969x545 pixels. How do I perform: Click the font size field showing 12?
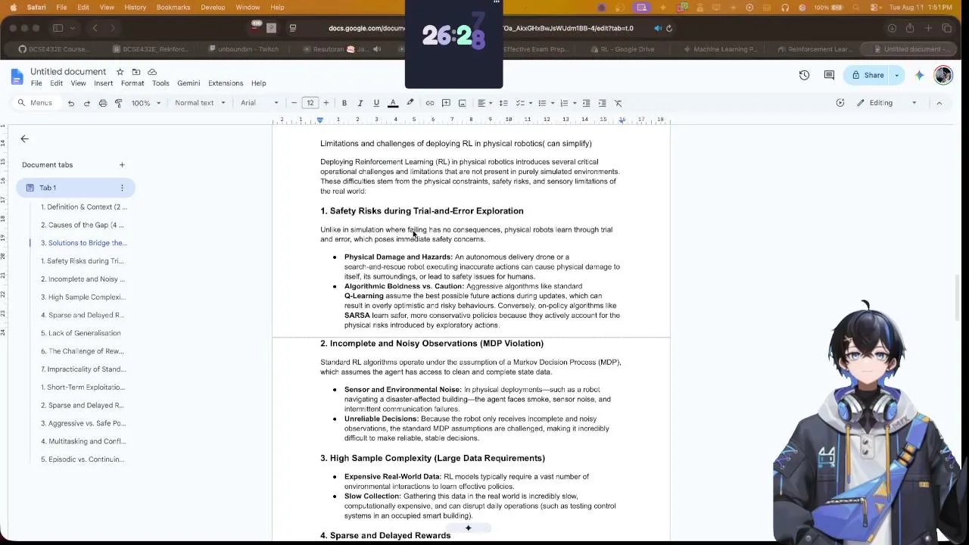pos(310,103)
